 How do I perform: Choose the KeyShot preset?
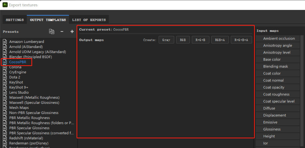(x=16, y=83)
